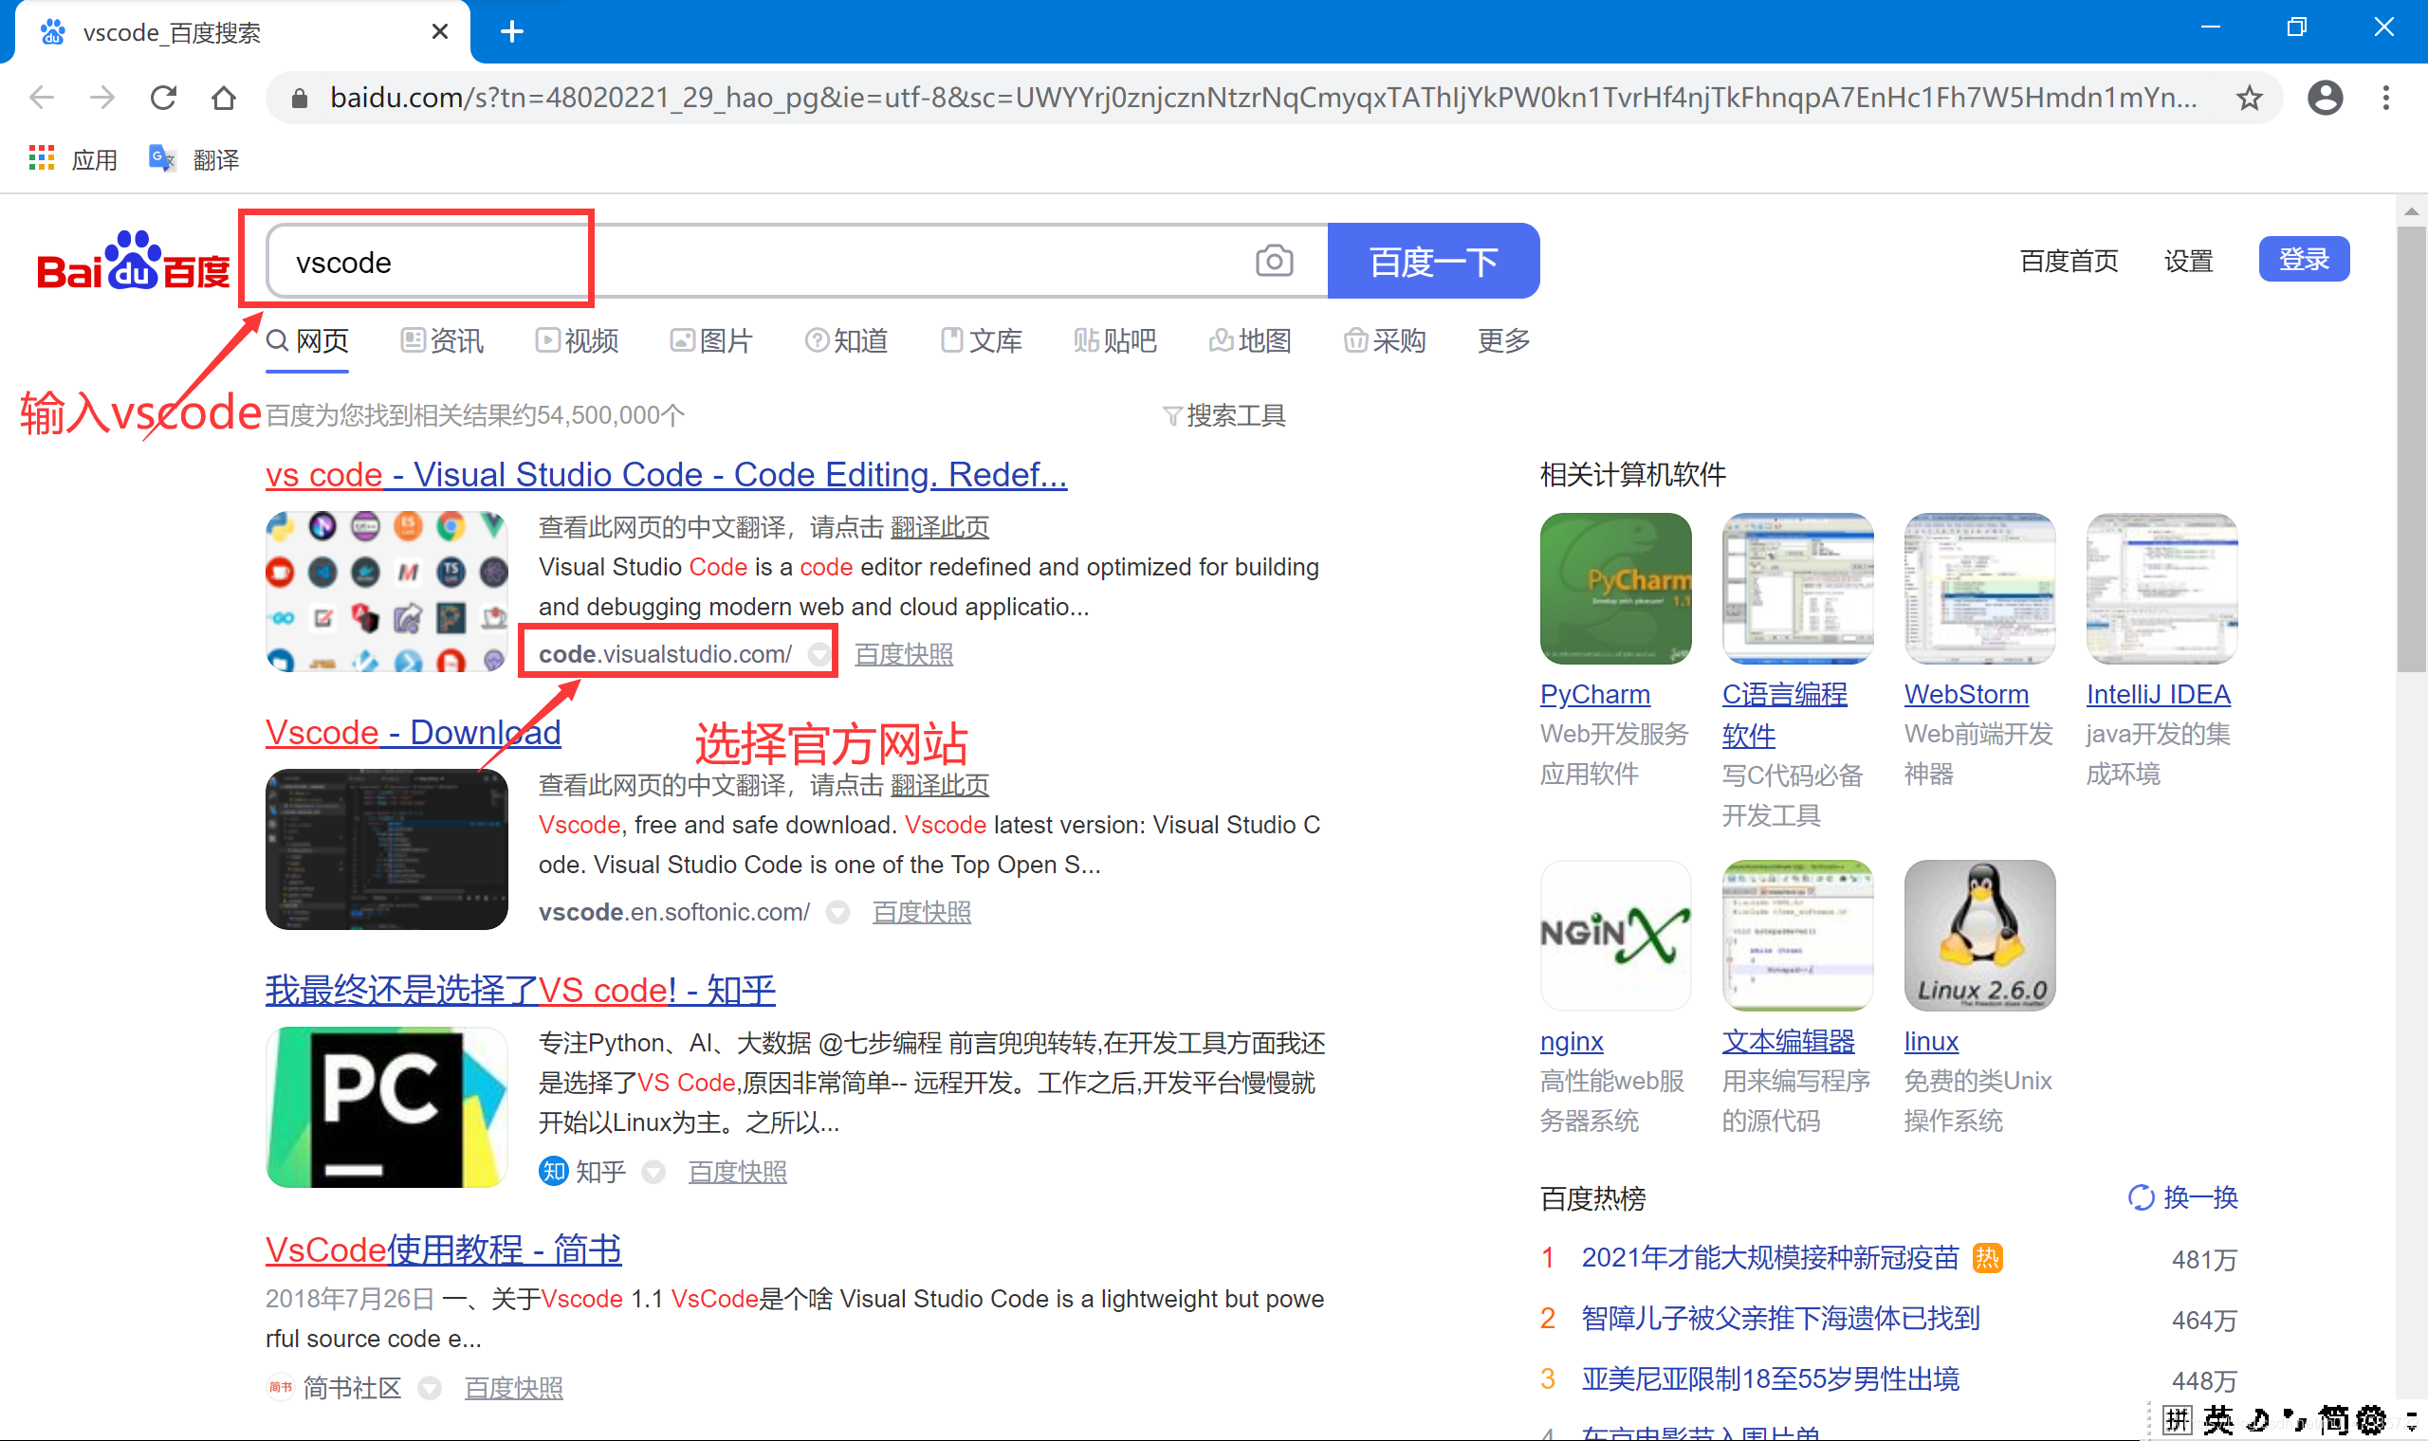Click the IntelliJ IDEA thumbnail
Screen dimensions: 2428x1441
click(x=2161, y=589)
